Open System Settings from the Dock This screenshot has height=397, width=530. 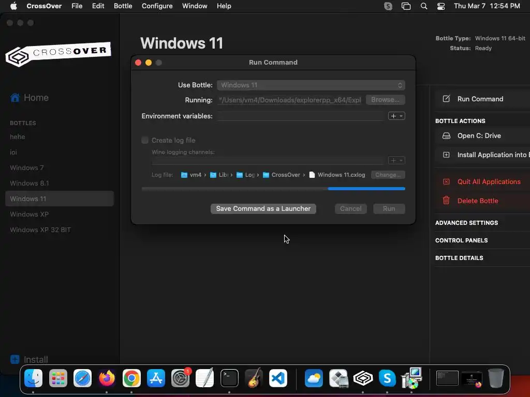coord(181,378)
